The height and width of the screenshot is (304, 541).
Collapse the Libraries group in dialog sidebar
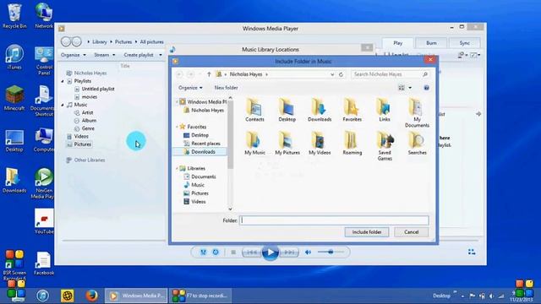(177, 169)
